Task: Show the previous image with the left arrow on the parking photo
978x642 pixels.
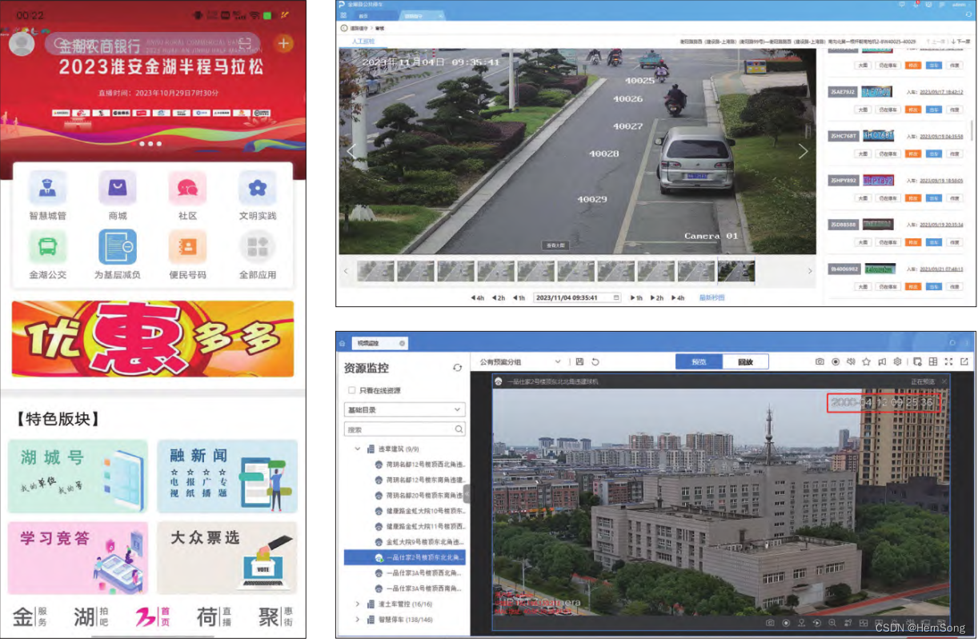Action: [x=351, y=152]
